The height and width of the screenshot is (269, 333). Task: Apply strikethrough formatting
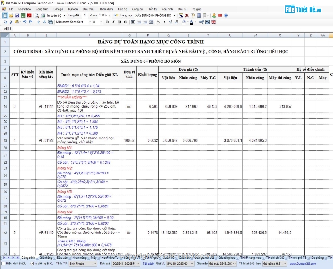(125, 22)
